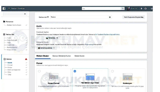Select the Reklam section heading in the sidebar
This screenshot has height=92, width=160.
pos(9,59)
